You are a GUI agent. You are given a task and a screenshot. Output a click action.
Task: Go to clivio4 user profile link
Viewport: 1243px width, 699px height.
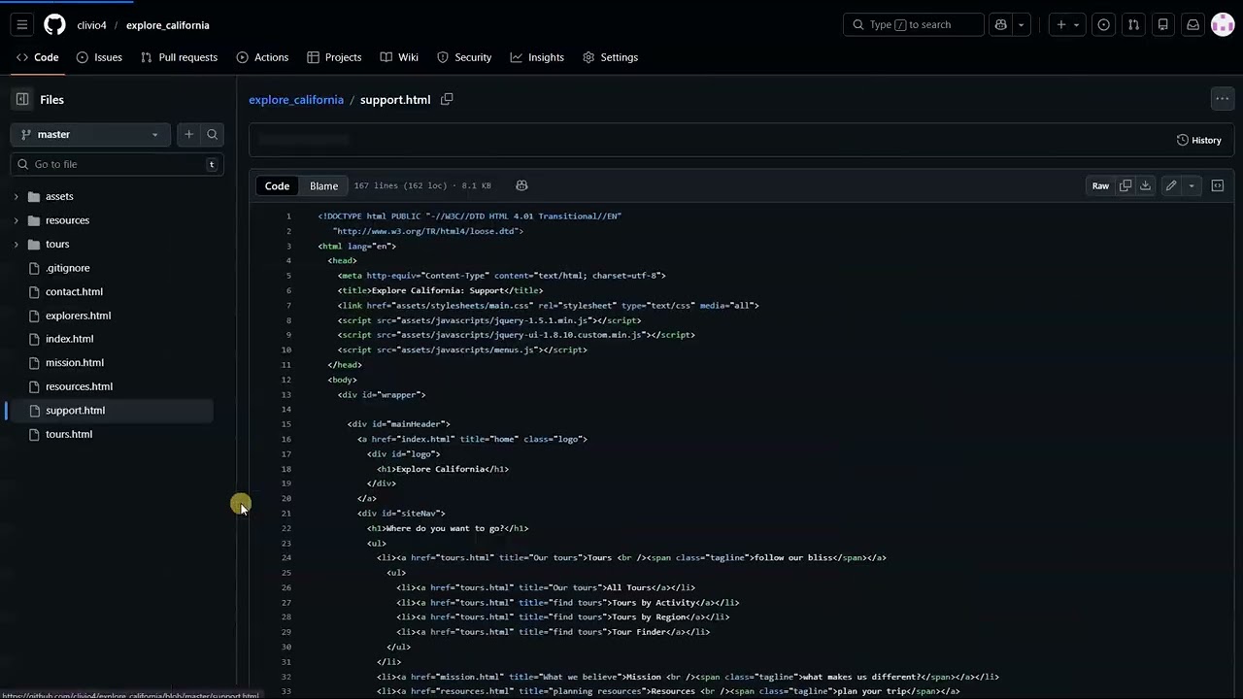[92, 25]
